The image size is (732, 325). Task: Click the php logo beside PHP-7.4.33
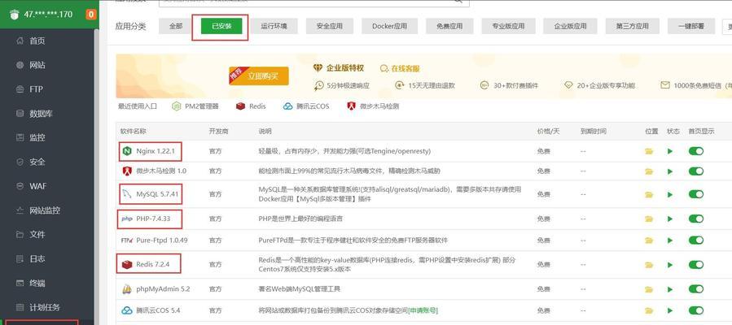[126, 219]
